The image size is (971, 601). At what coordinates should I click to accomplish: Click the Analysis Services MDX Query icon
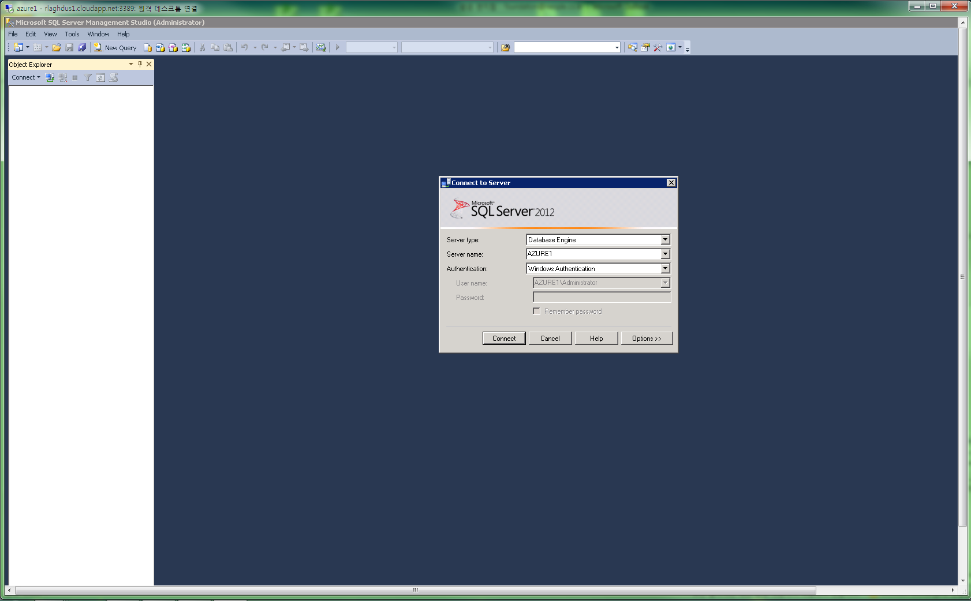tap(160, 47)
